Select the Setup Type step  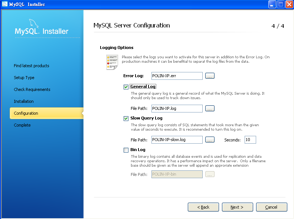pyautogui.click(x=24, y=78)
